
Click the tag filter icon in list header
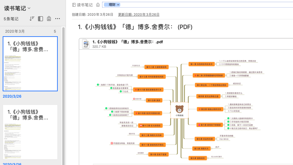pos(49,18)
